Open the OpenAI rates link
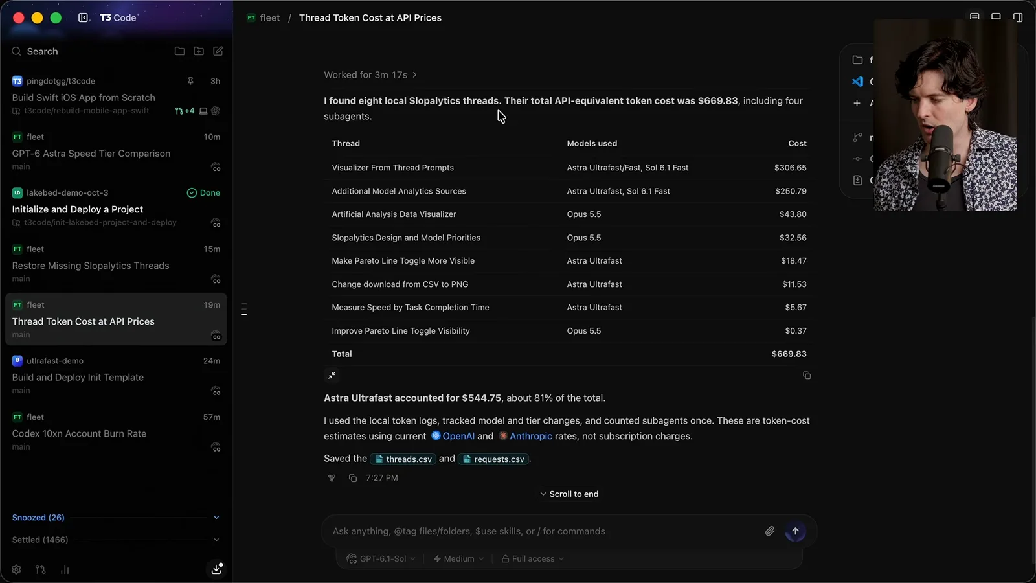 (453, 436)
